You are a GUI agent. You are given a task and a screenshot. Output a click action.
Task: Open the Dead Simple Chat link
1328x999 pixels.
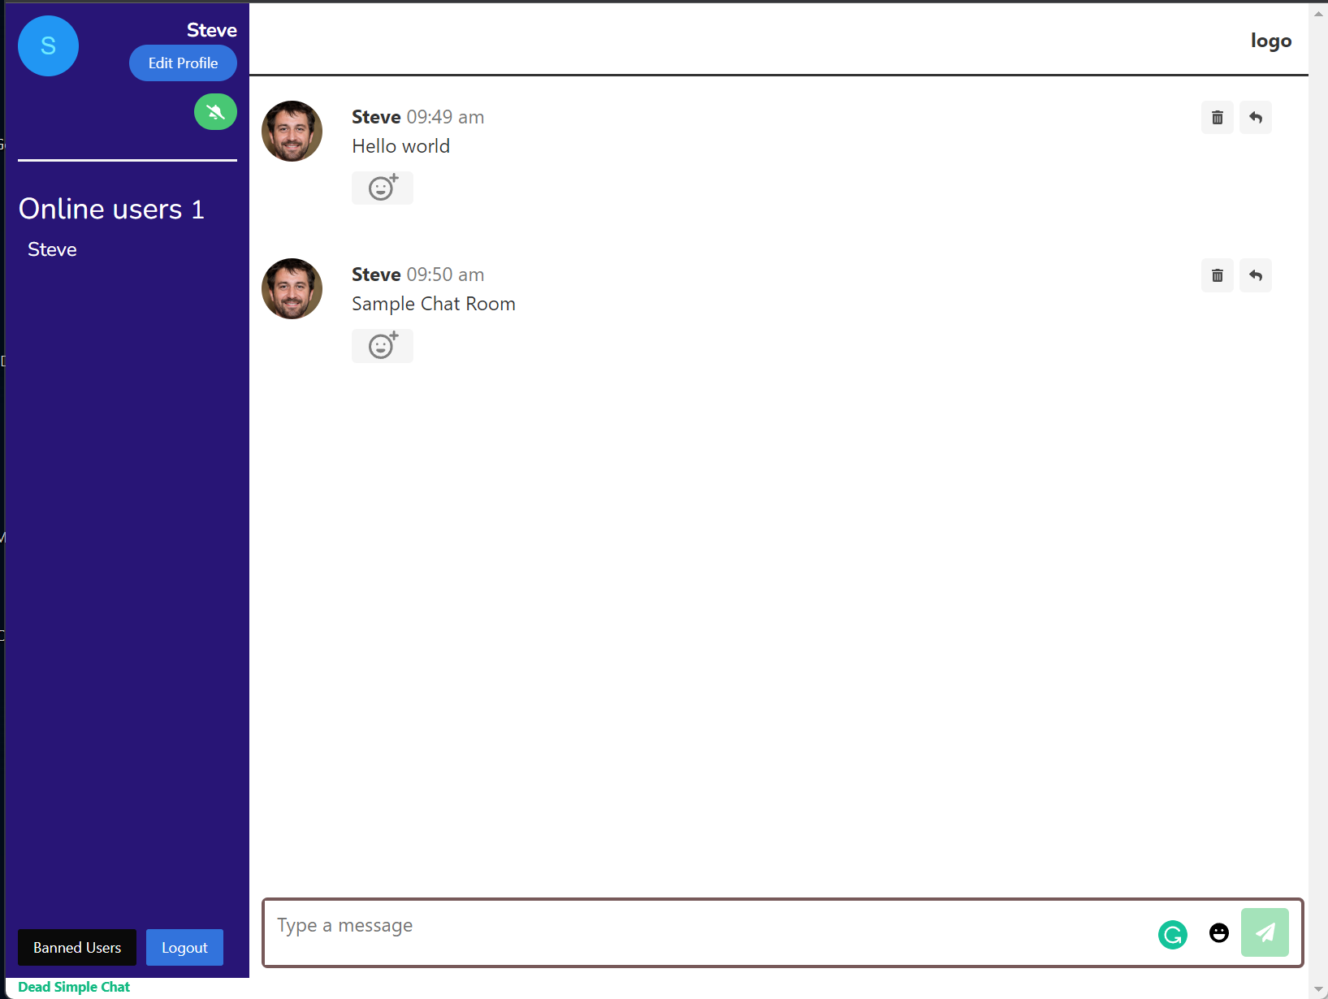74,987
